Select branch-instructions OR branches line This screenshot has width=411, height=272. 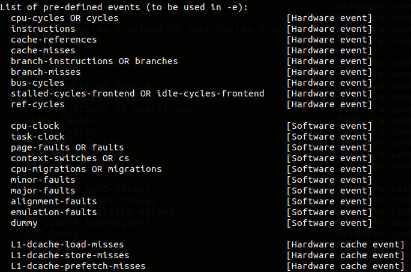click(x=94, y=61)
